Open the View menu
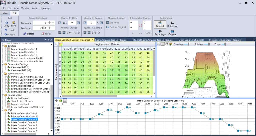The height and width of the screenshot is (136, 256). click(16, 8)
